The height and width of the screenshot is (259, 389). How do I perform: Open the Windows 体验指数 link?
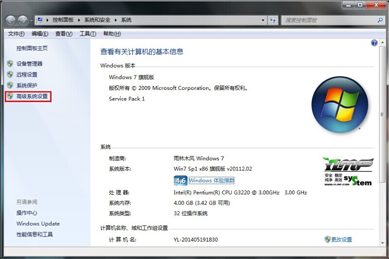212,181
